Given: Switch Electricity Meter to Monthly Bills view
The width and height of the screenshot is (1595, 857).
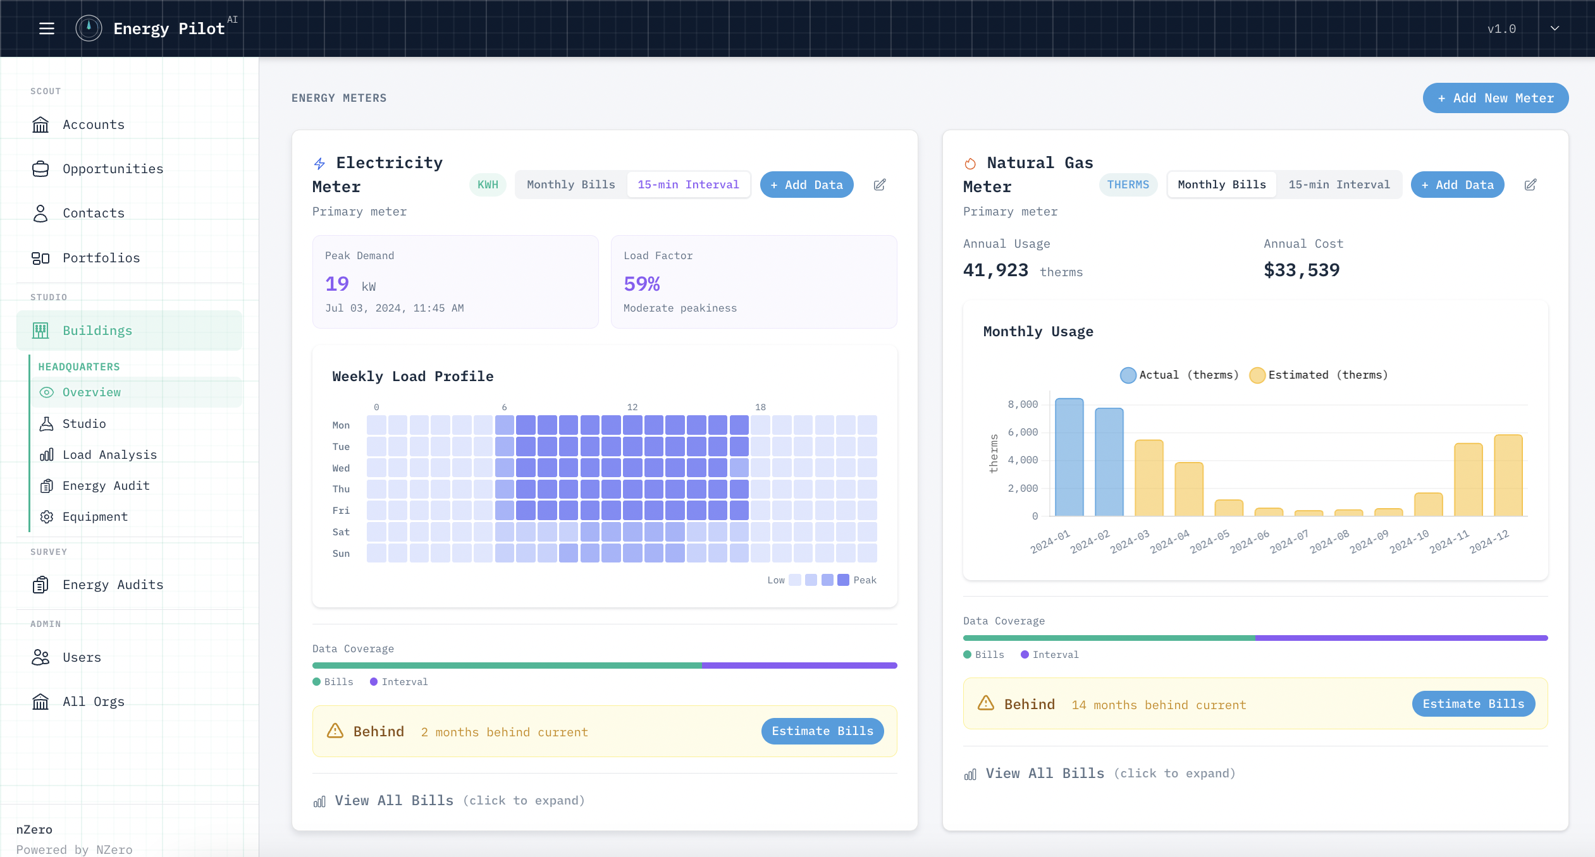Looking at the screenshot, I should (x=570, y=185).
